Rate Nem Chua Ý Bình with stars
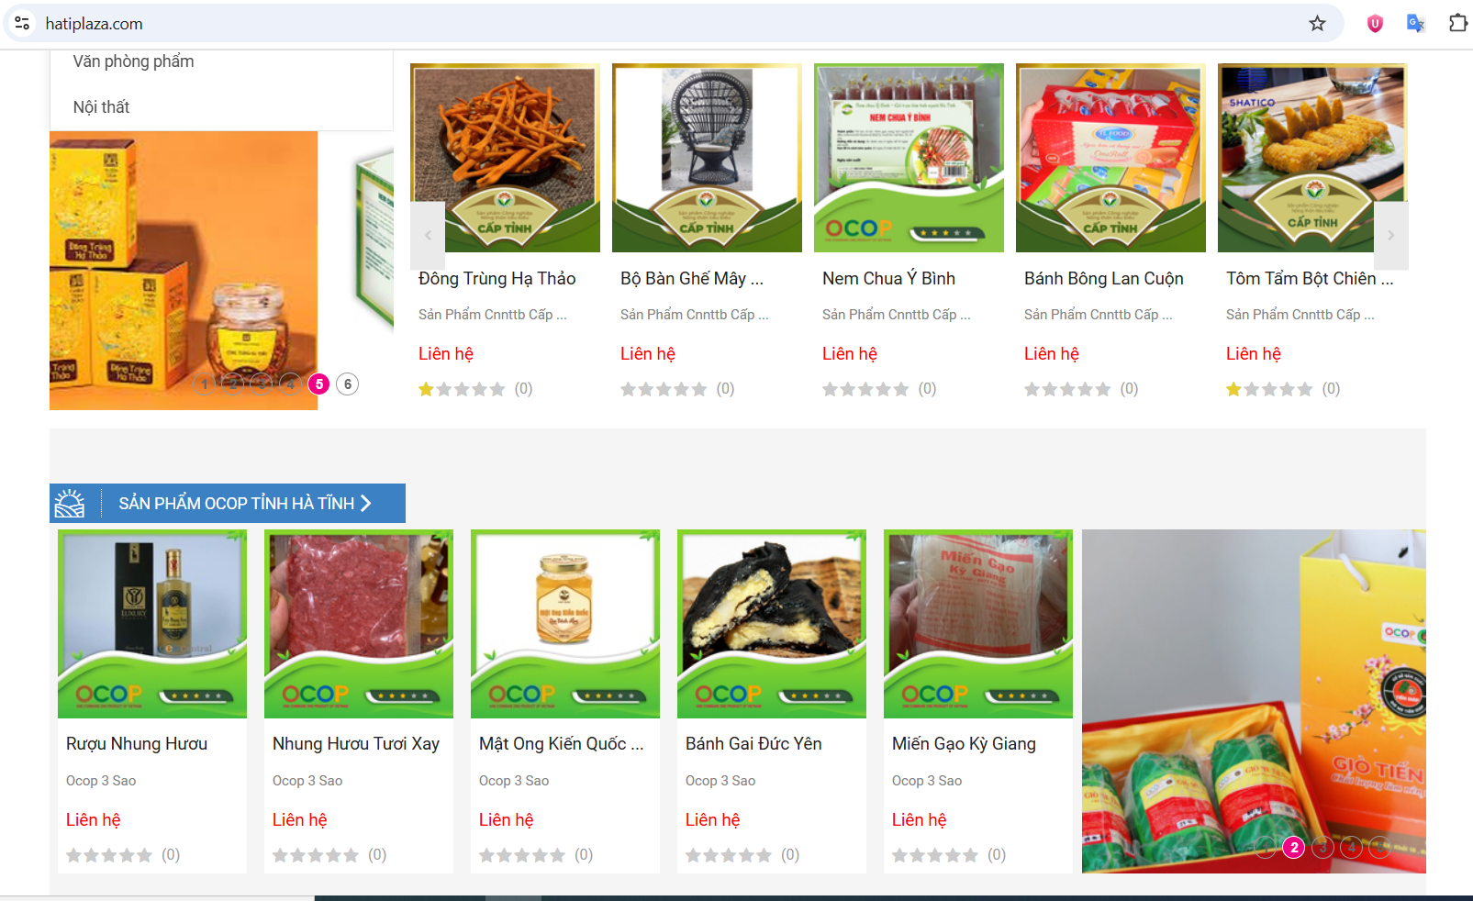Screen dimensions: 1473x901 (865, 389)
